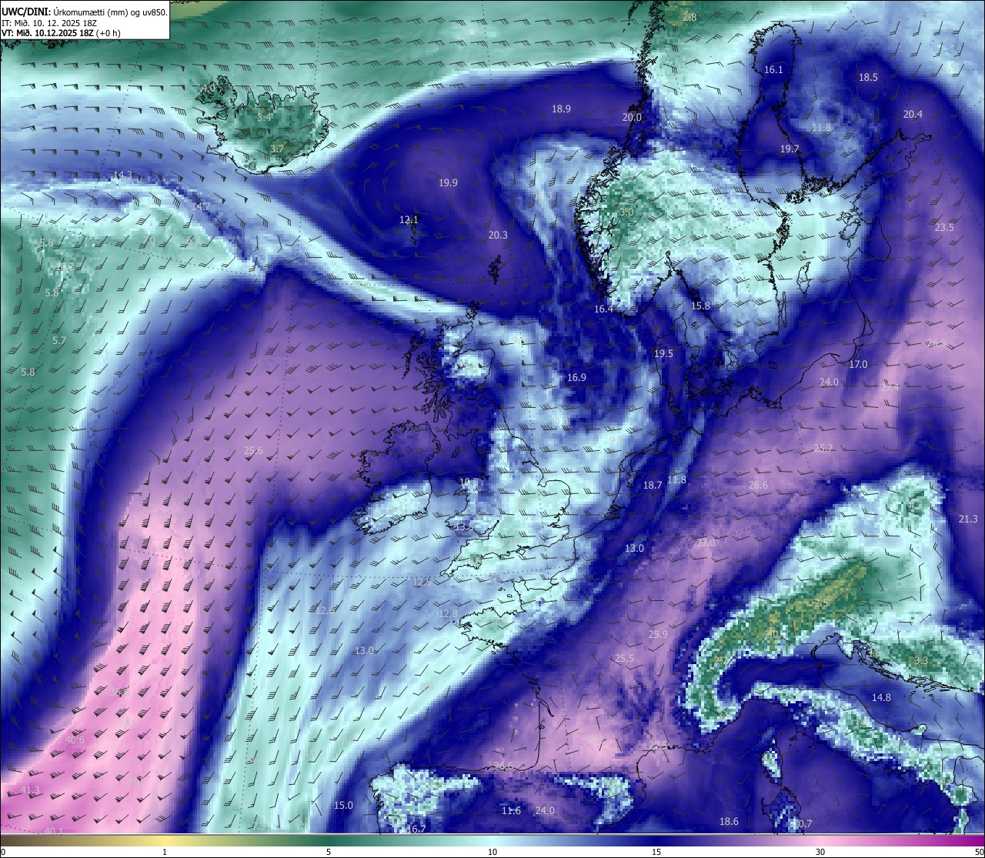Click the map value "40.6"

coord(75,740)
